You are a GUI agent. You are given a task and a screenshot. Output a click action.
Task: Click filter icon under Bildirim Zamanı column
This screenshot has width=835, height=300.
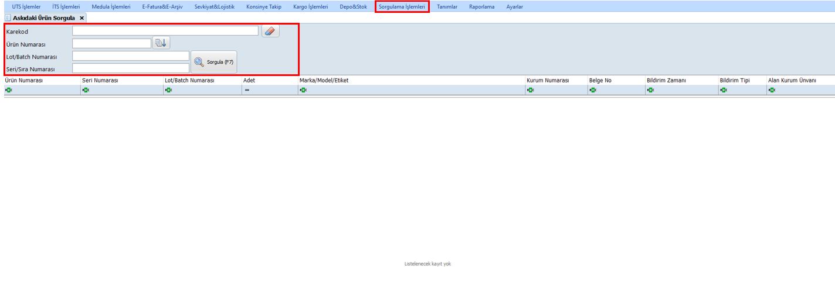pyautogui.click(x=650, y=90)
